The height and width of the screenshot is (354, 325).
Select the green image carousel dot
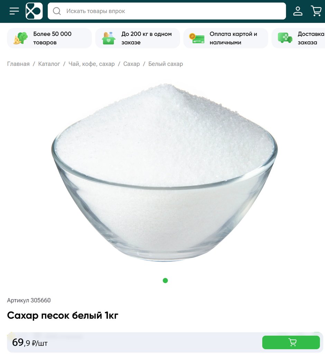pos(165,280)
